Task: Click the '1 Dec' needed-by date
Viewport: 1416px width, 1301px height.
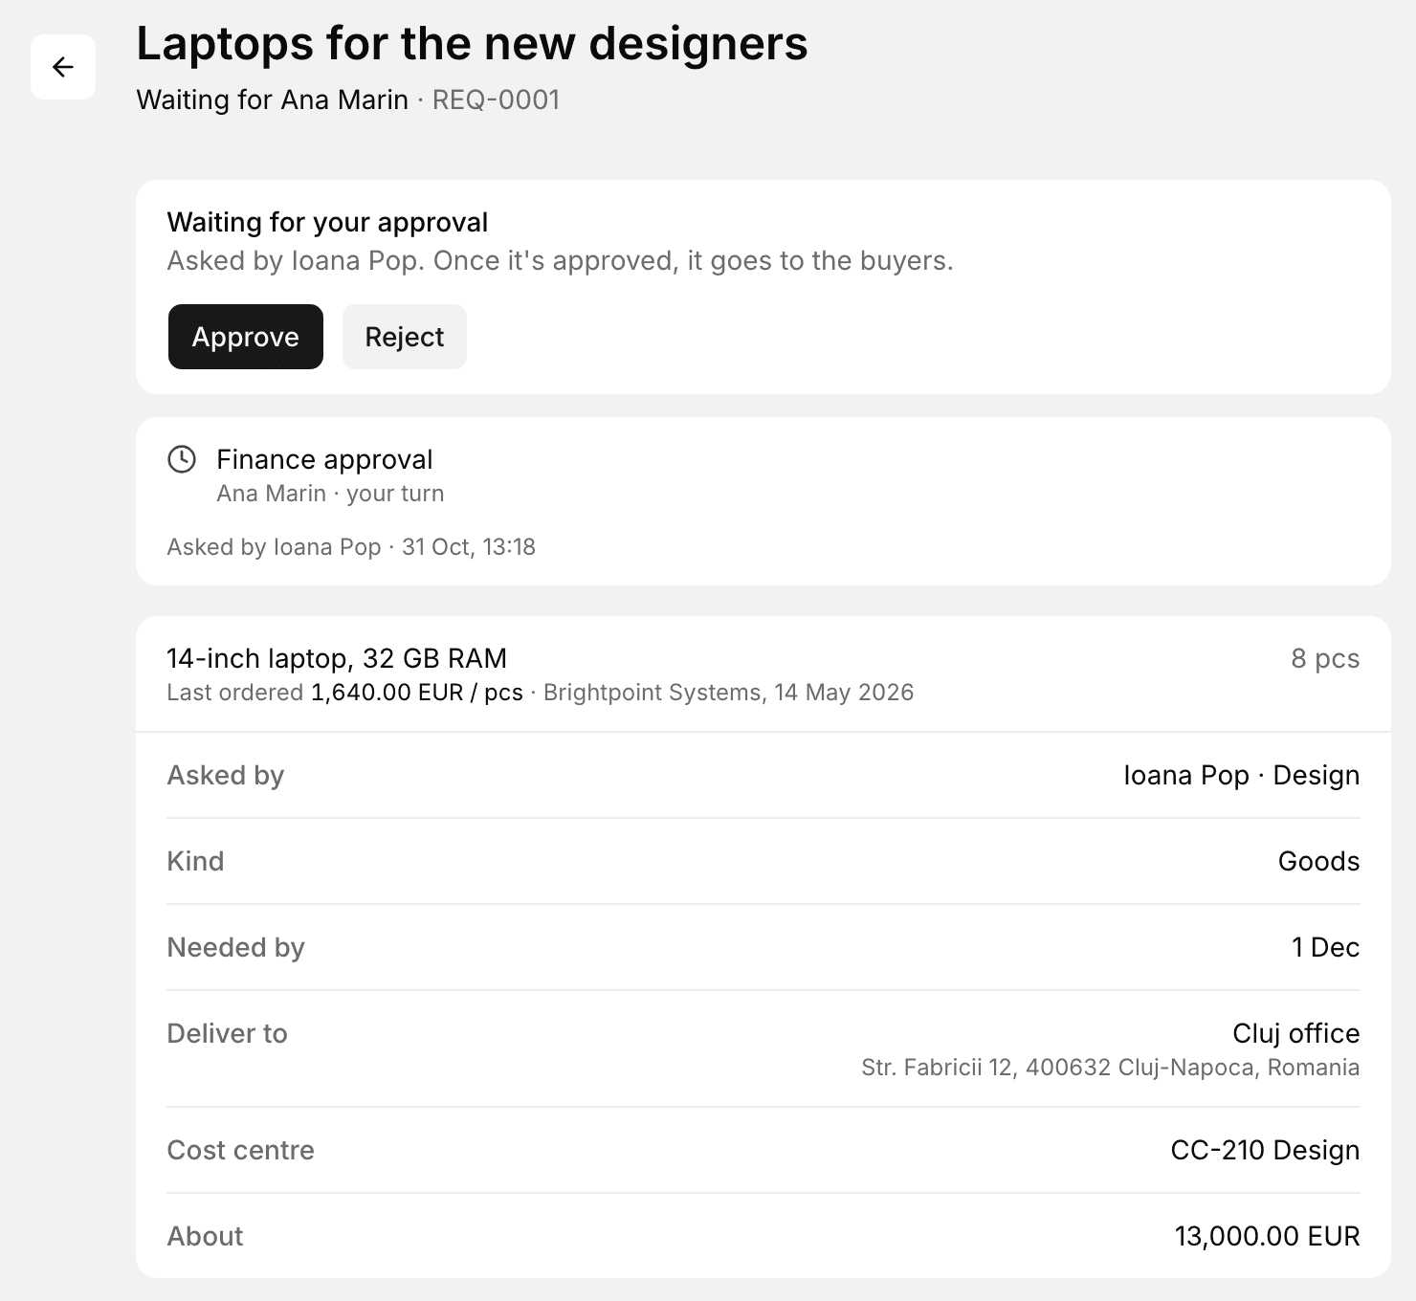Action: tap(1326, 947)
